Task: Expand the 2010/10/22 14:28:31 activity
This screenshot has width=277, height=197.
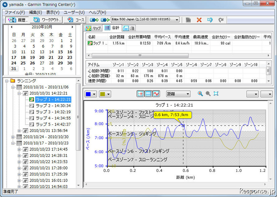Action: (x=19, y=156)
